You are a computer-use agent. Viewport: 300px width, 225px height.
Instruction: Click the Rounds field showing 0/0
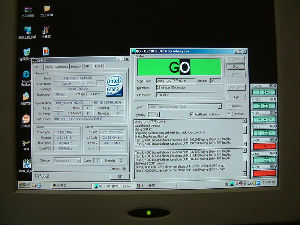pos(216,81)
